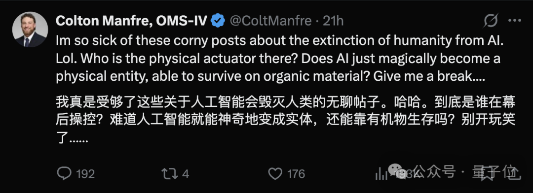Open the three-dot more options menu
Image resolution: width=533 pixels, height=193 pixels.
[x=515, y=21]
